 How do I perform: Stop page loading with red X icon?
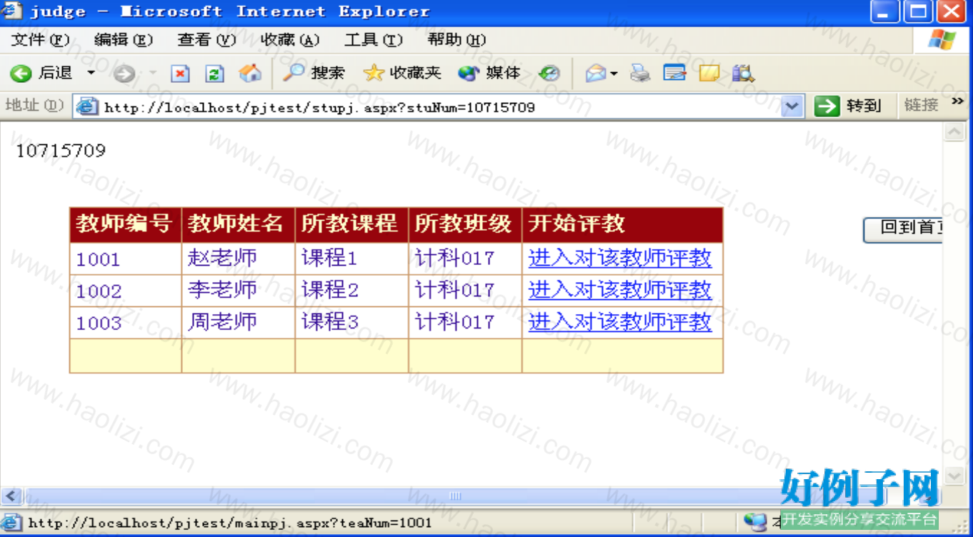click(180, 73)
